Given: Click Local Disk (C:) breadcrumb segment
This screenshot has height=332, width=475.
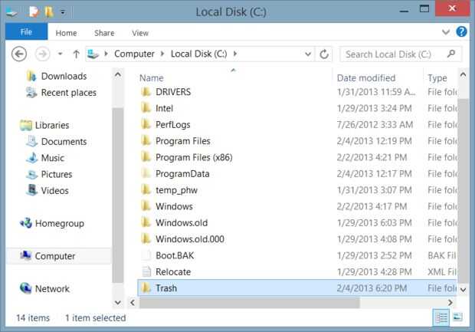Looking at the screenshot, I should click(198, 54).
